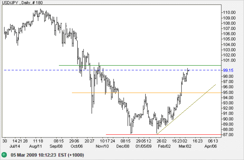Viewport: 244px width, 160px height.
Task: Click the 87.00 price axis label
Action: click(228, 135)
